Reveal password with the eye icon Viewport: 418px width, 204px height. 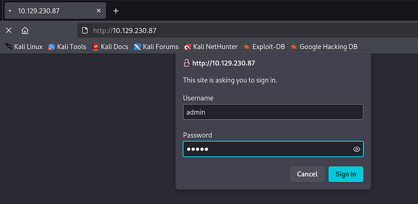click(357, 149)
